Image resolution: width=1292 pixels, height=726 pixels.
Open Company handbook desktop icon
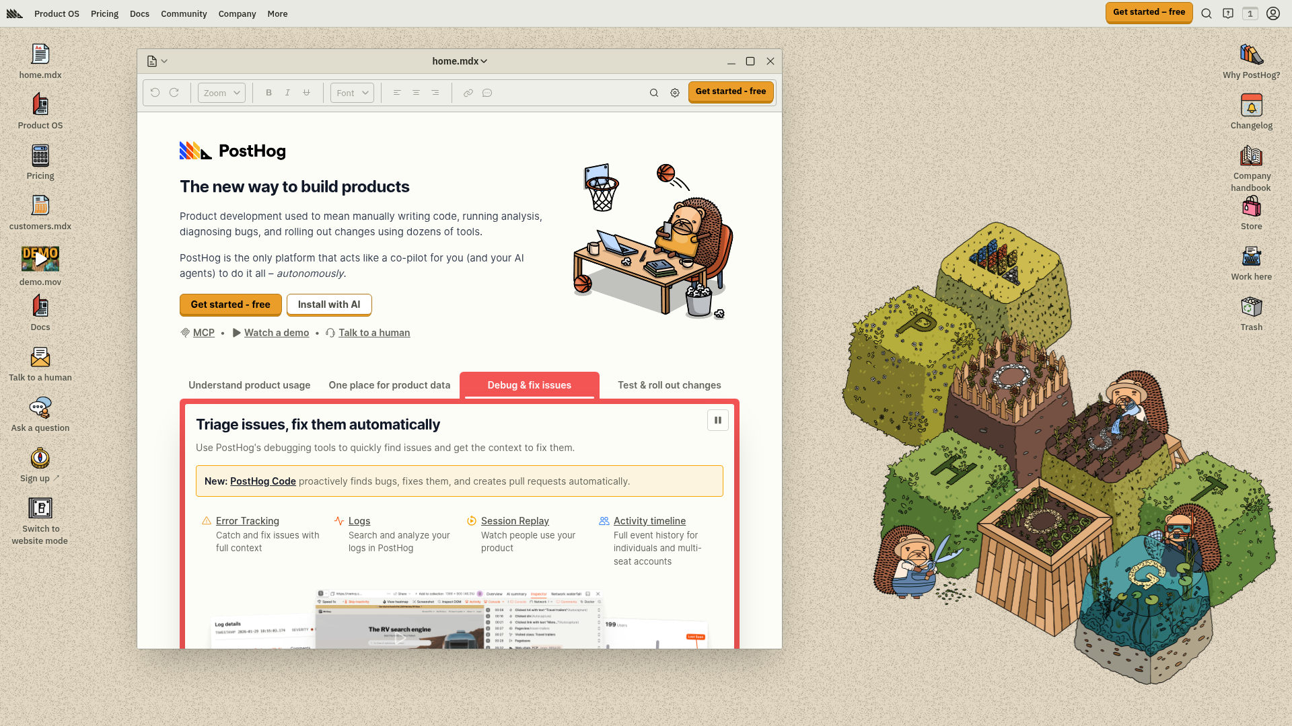click(1252, 168)
